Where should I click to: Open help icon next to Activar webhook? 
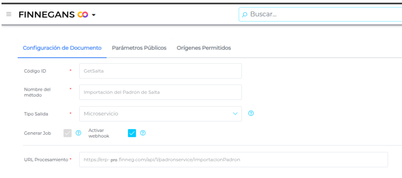(x=143, y=133)
